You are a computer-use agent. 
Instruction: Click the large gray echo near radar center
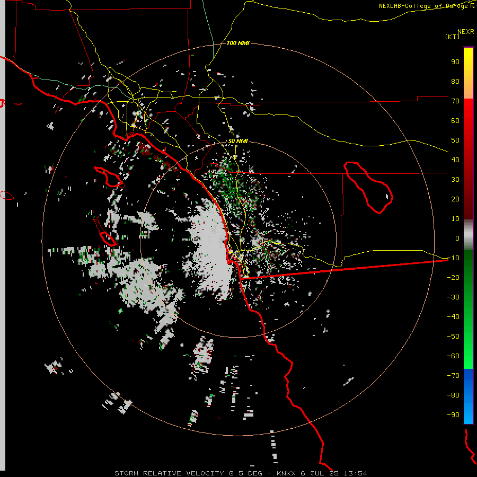point(210,250)
